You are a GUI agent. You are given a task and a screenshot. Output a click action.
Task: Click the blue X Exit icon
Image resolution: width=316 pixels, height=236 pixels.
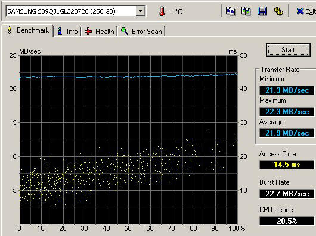click(300, 11)
